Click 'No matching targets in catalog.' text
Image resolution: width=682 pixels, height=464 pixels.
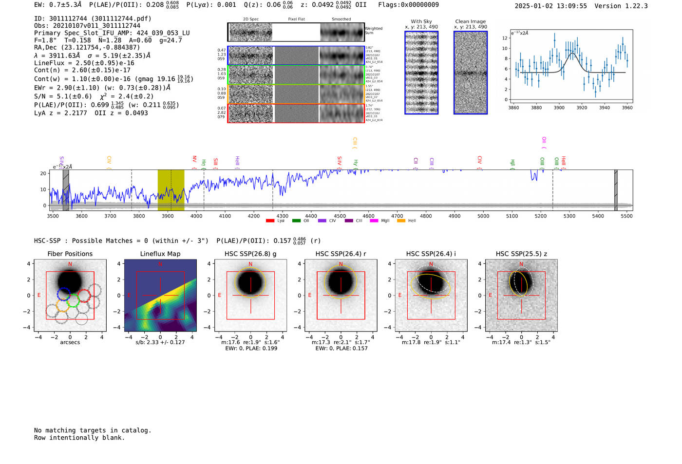click(x=93, y=430)
